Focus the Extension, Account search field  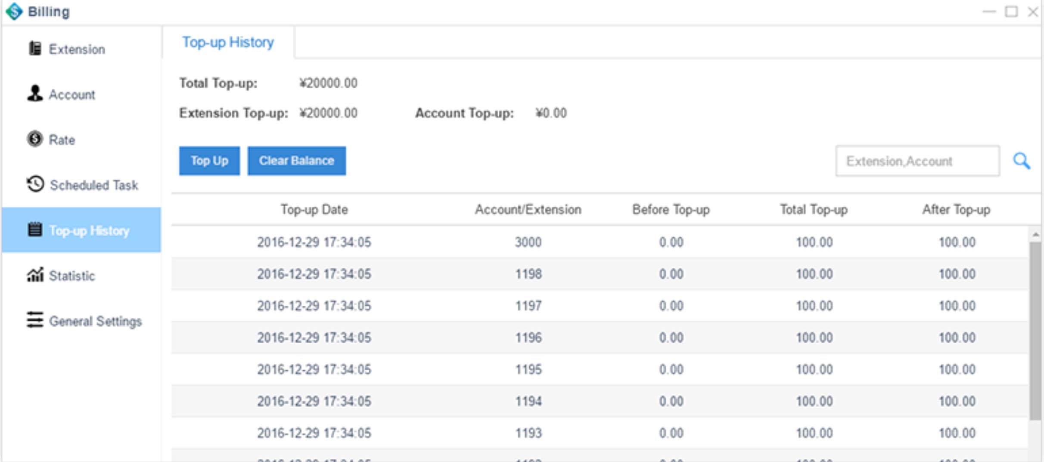click(917, 161)
